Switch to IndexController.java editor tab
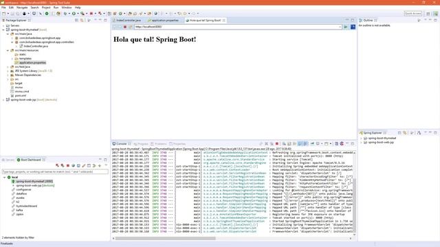Image resolution: width=440 pixels, height=247 pixels. pos(129,21)
